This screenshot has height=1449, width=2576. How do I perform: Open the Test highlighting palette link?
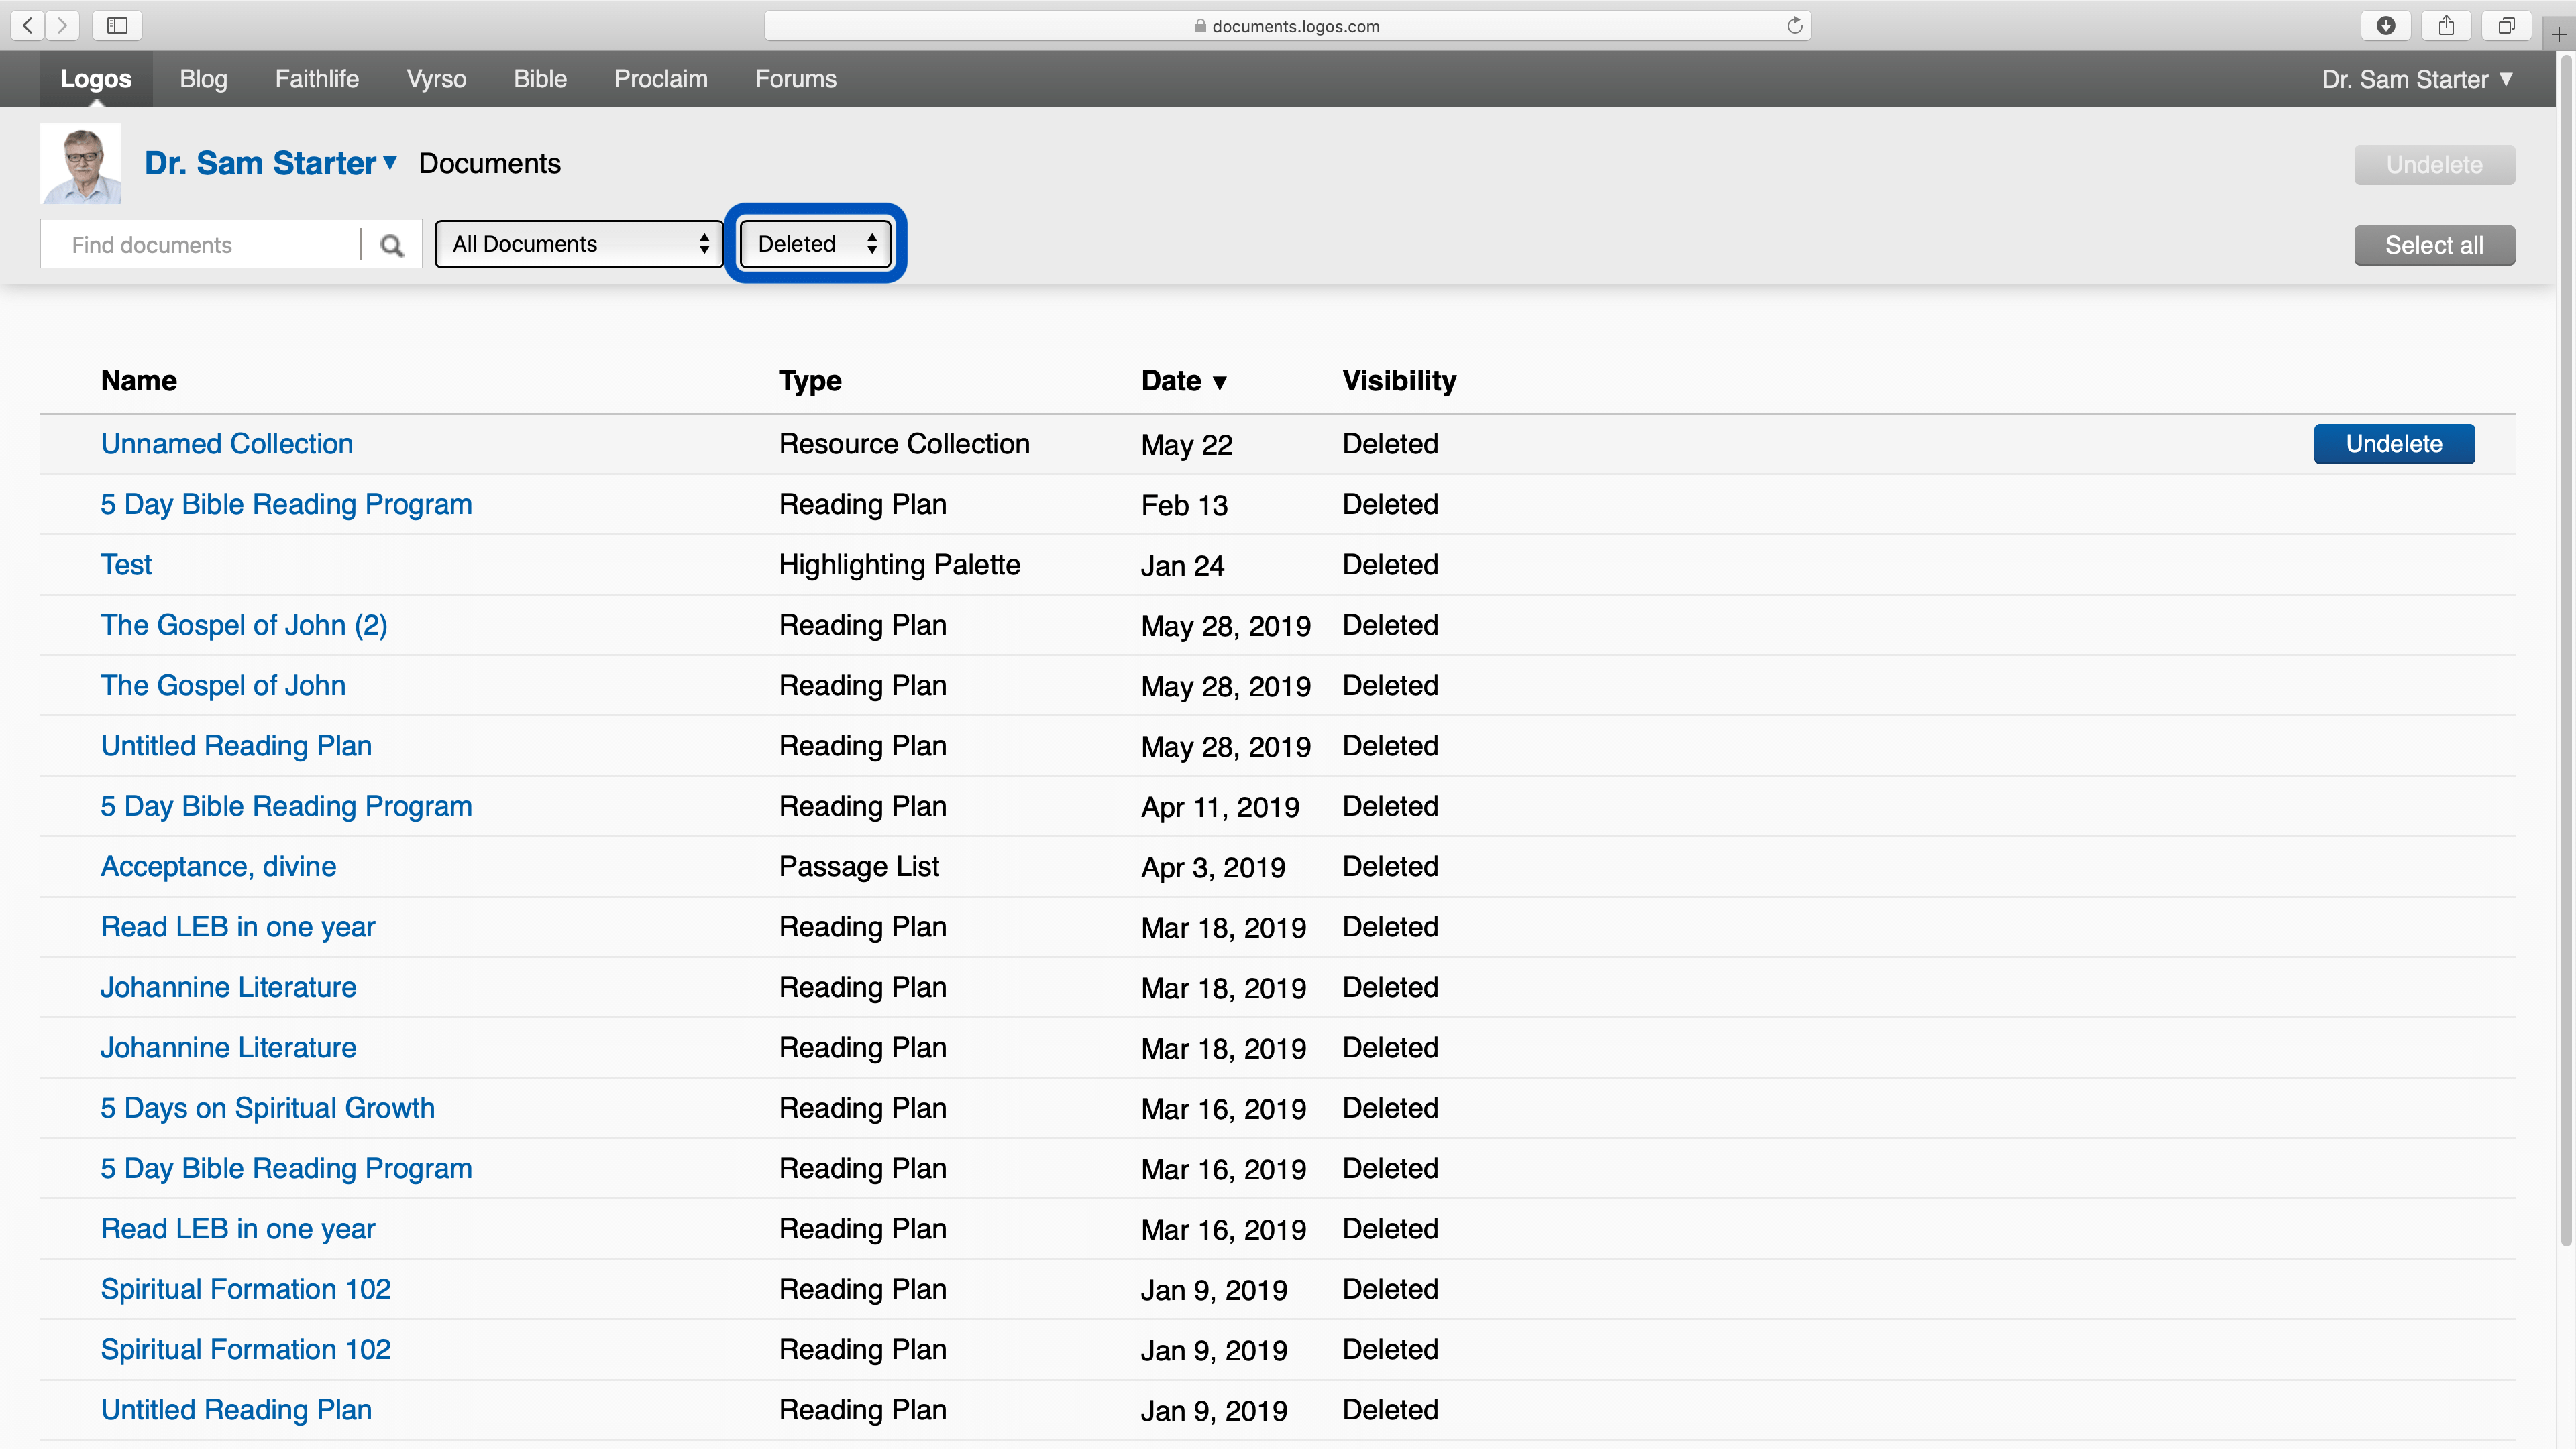(126, 565)
